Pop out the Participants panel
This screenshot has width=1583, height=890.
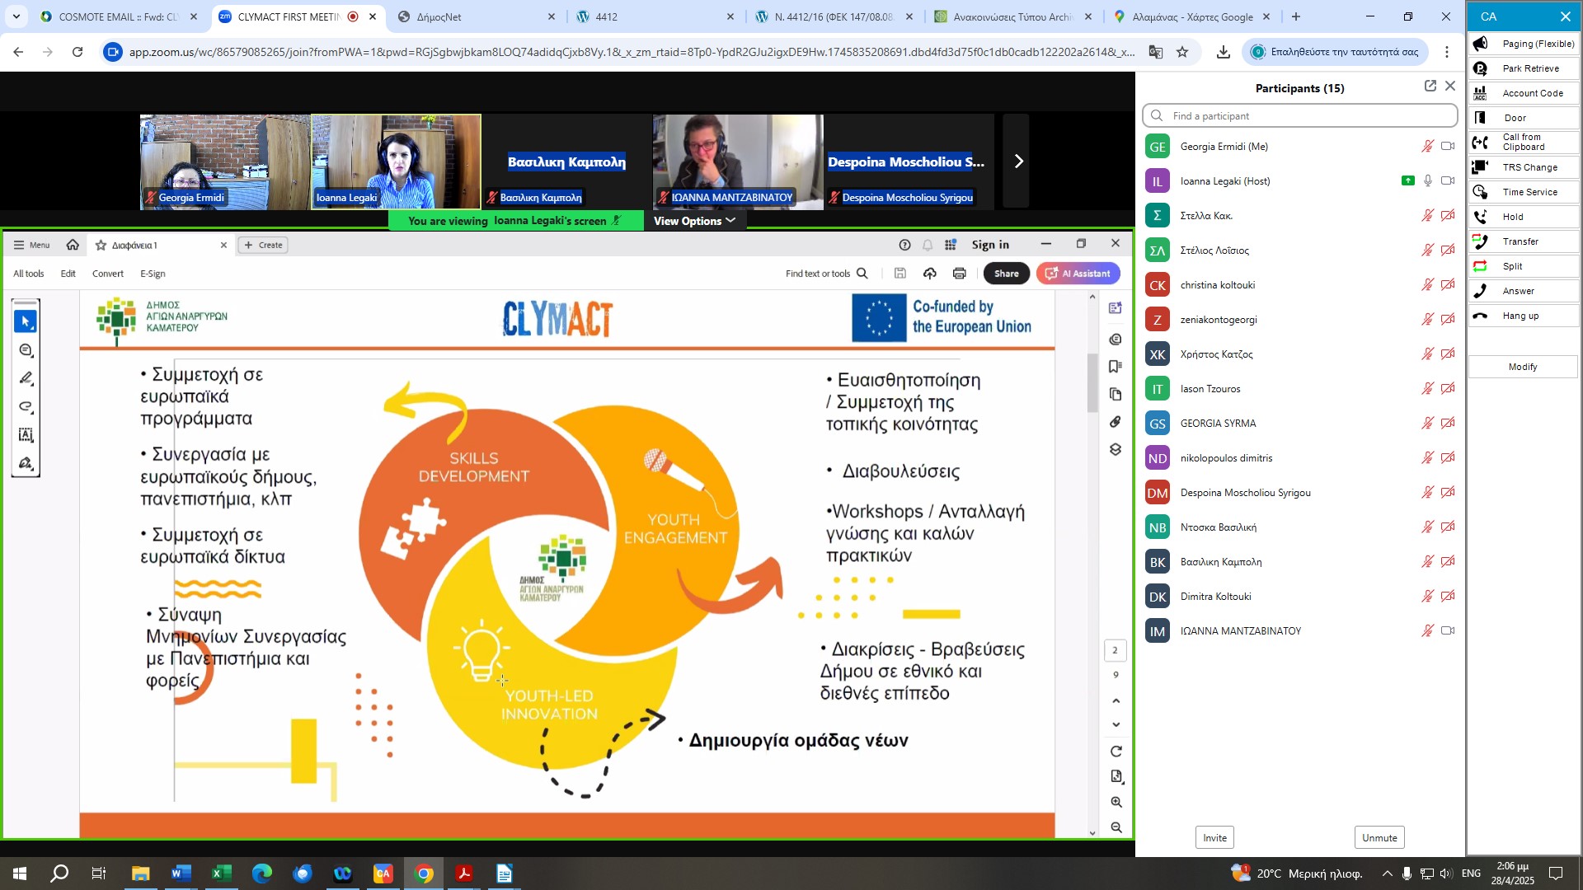point(1430,87)
